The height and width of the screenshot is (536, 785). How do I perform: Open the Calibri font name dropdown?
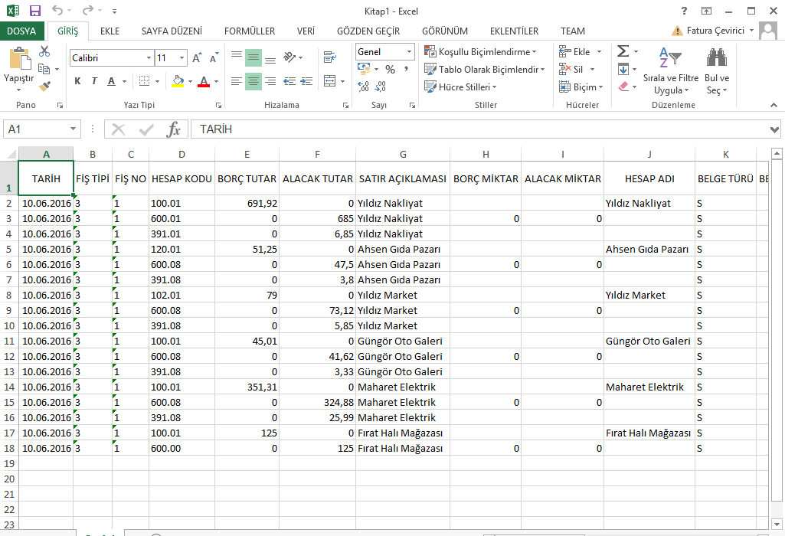[149, 58]
